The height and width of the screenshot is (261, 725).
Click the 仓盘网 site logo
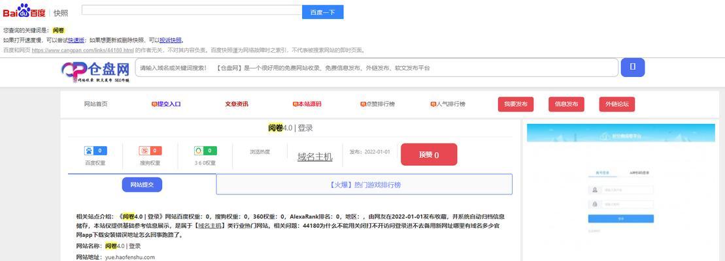click(x=95, y=71)
